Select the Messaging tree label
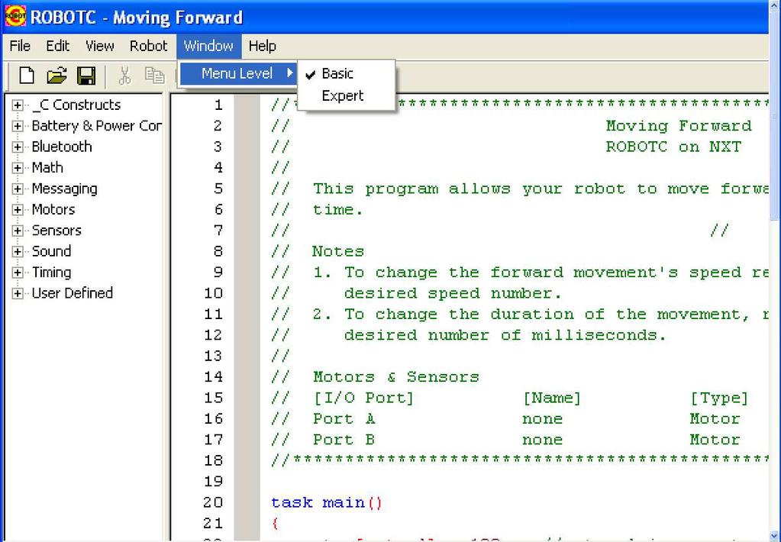The image size is (781, 542). [64, 189]
